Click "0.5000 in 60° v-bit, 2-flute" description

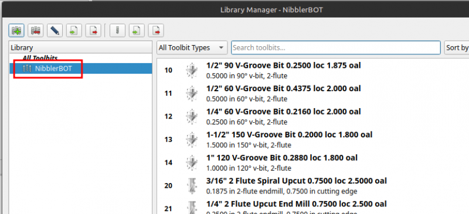click(247, 99)
